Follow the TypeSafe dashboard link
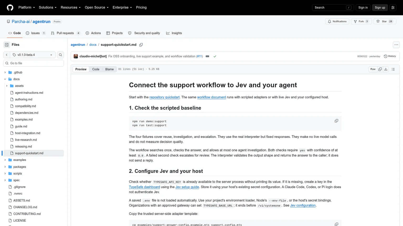 (x=144, y=187)
